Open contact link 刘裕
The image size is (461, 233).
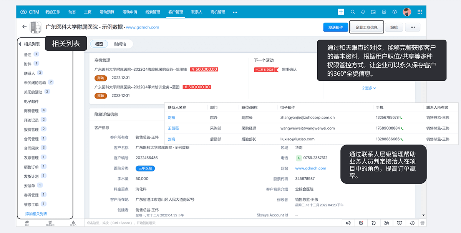[171, 118]
